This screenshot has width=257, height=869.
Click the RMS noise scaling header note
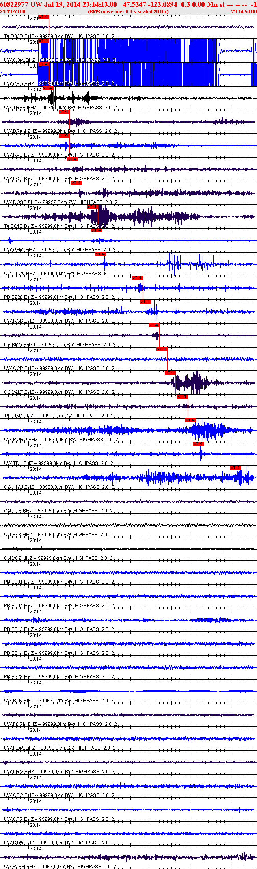pos(128,11)
